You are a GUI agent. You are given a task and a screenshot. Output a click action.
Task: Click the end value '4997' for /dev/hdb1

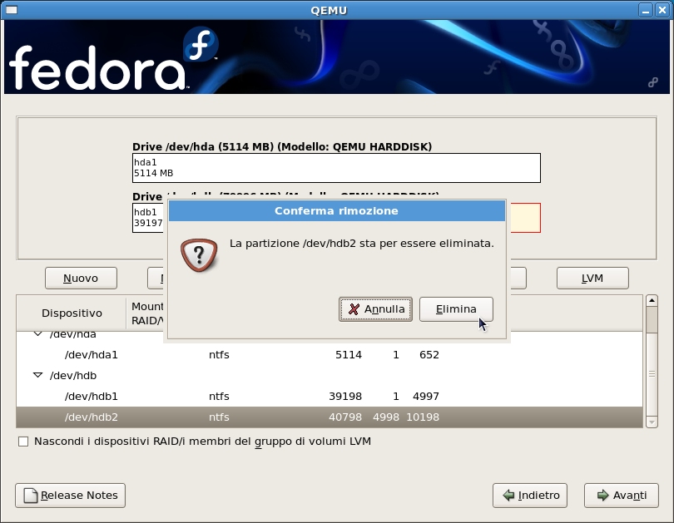(425, 397)
